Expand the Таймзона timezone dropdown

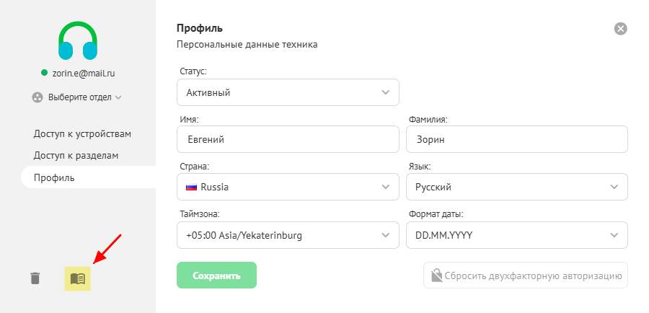[x=288, y=235]
